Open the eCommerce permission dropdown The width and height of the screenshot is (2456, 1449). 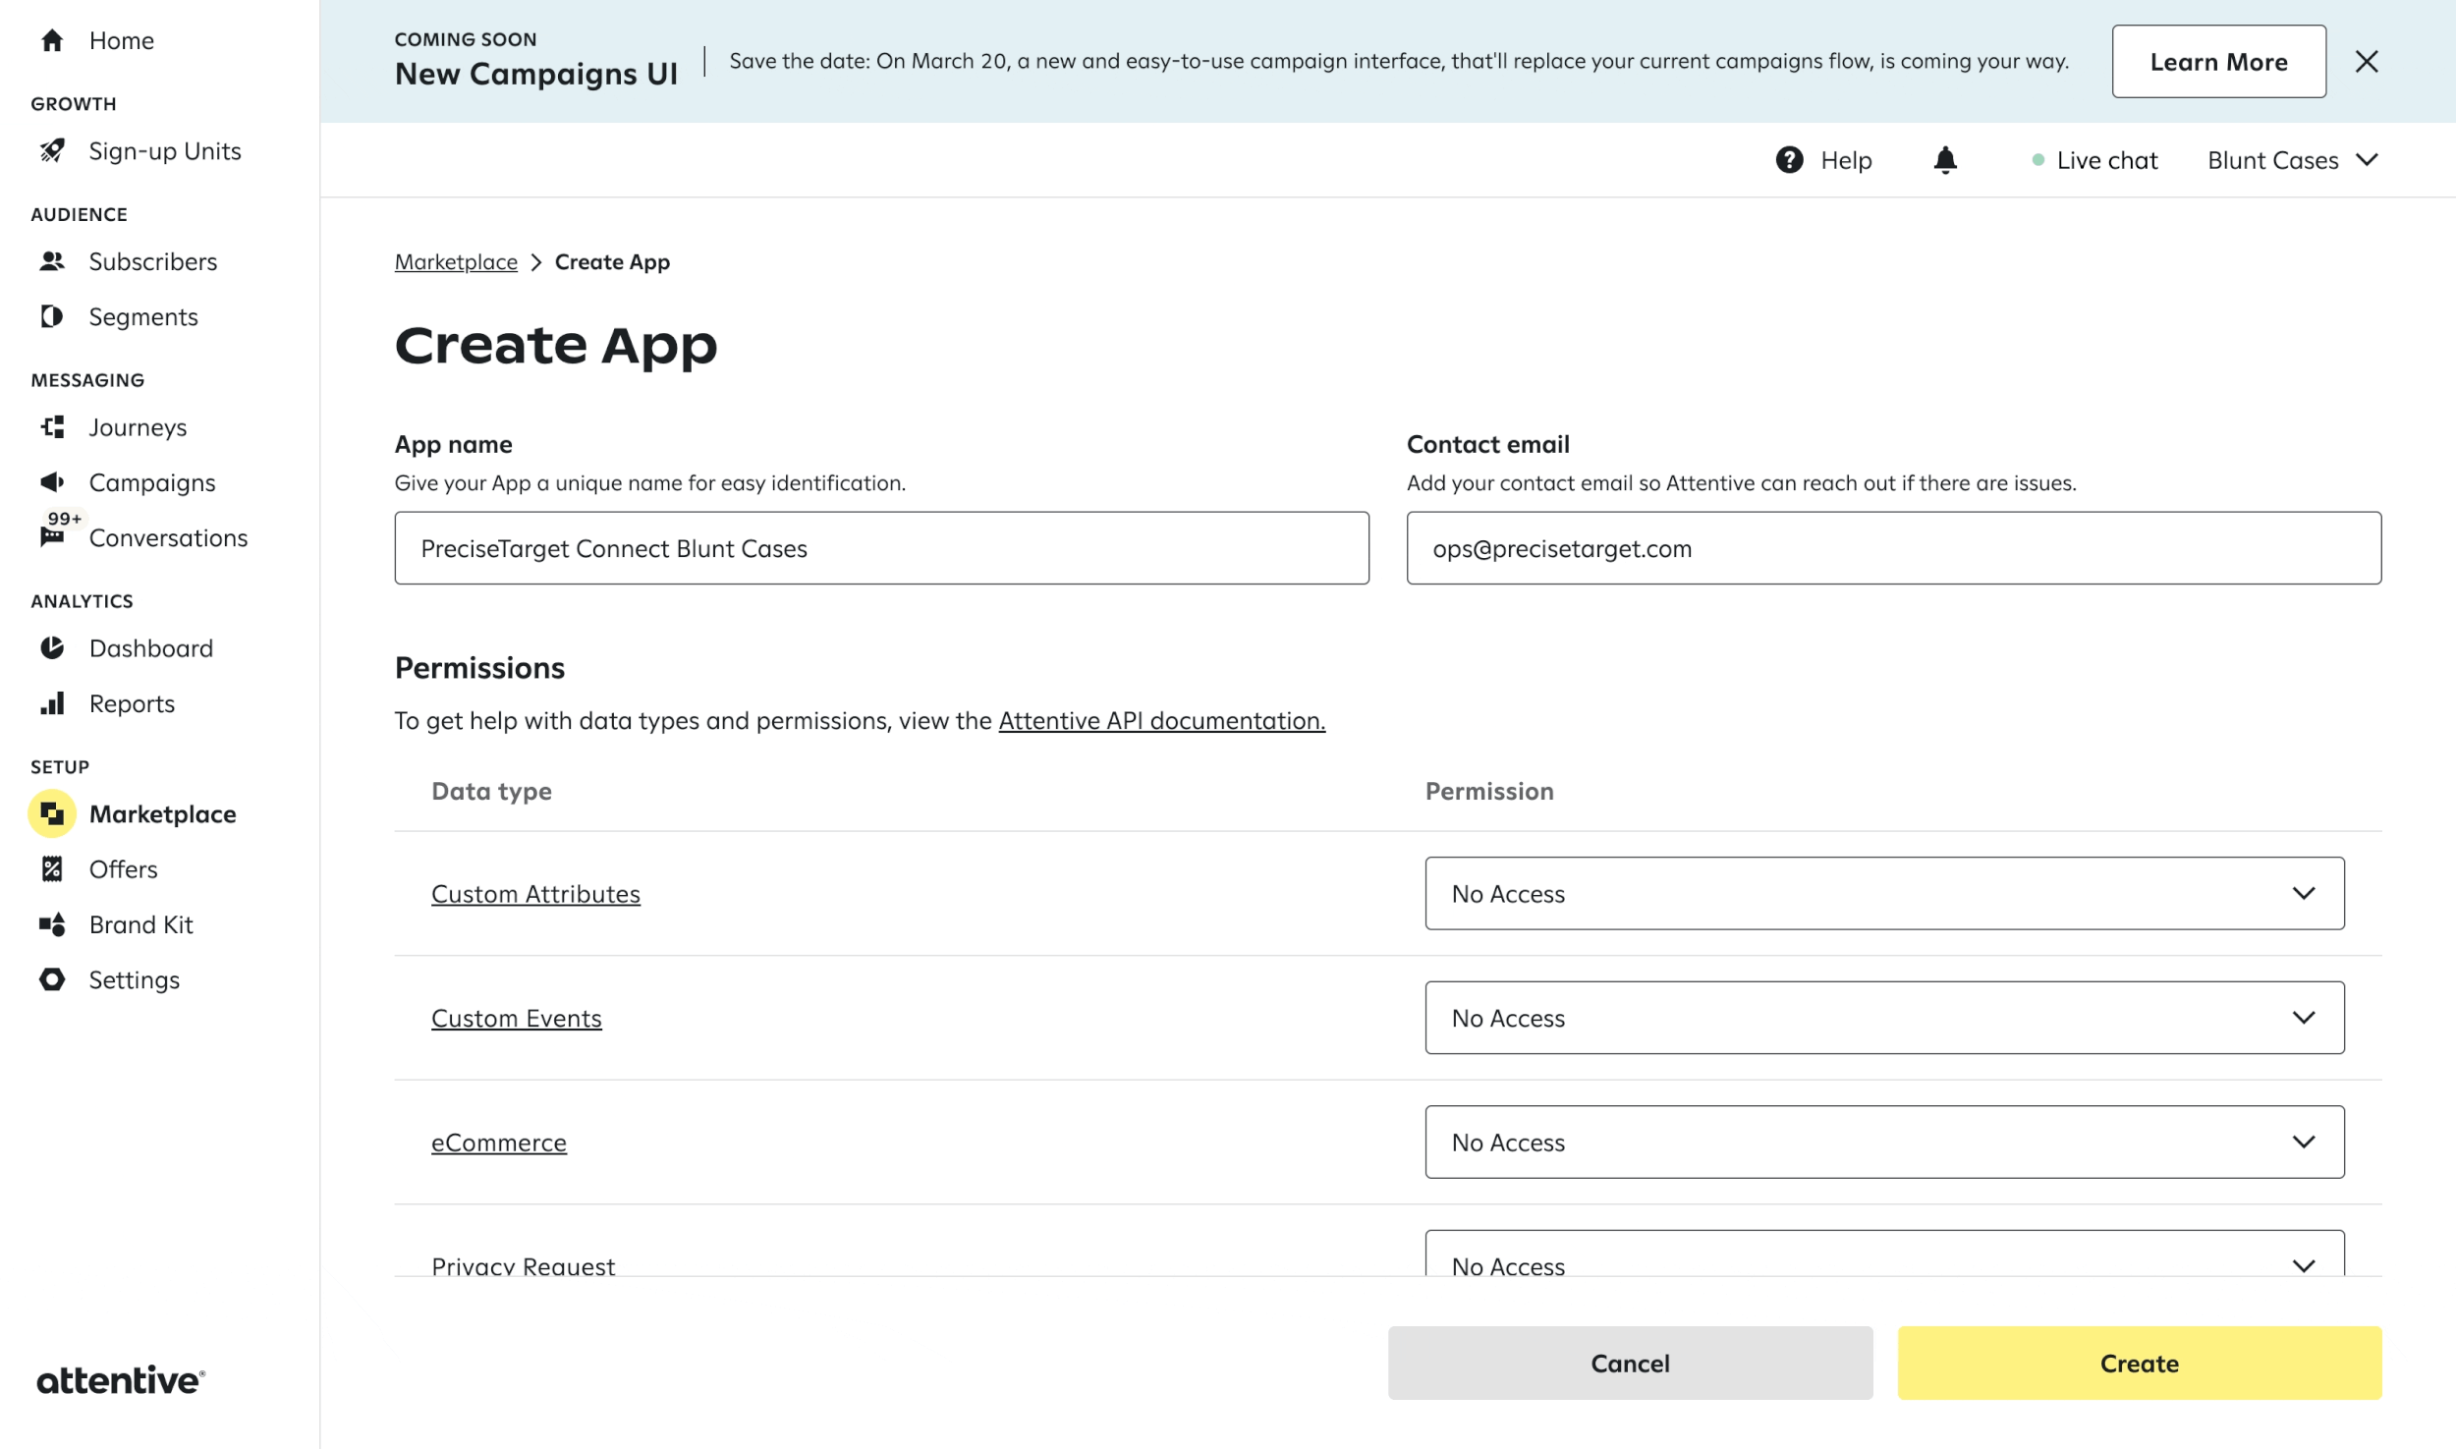pos(1884,1142)
